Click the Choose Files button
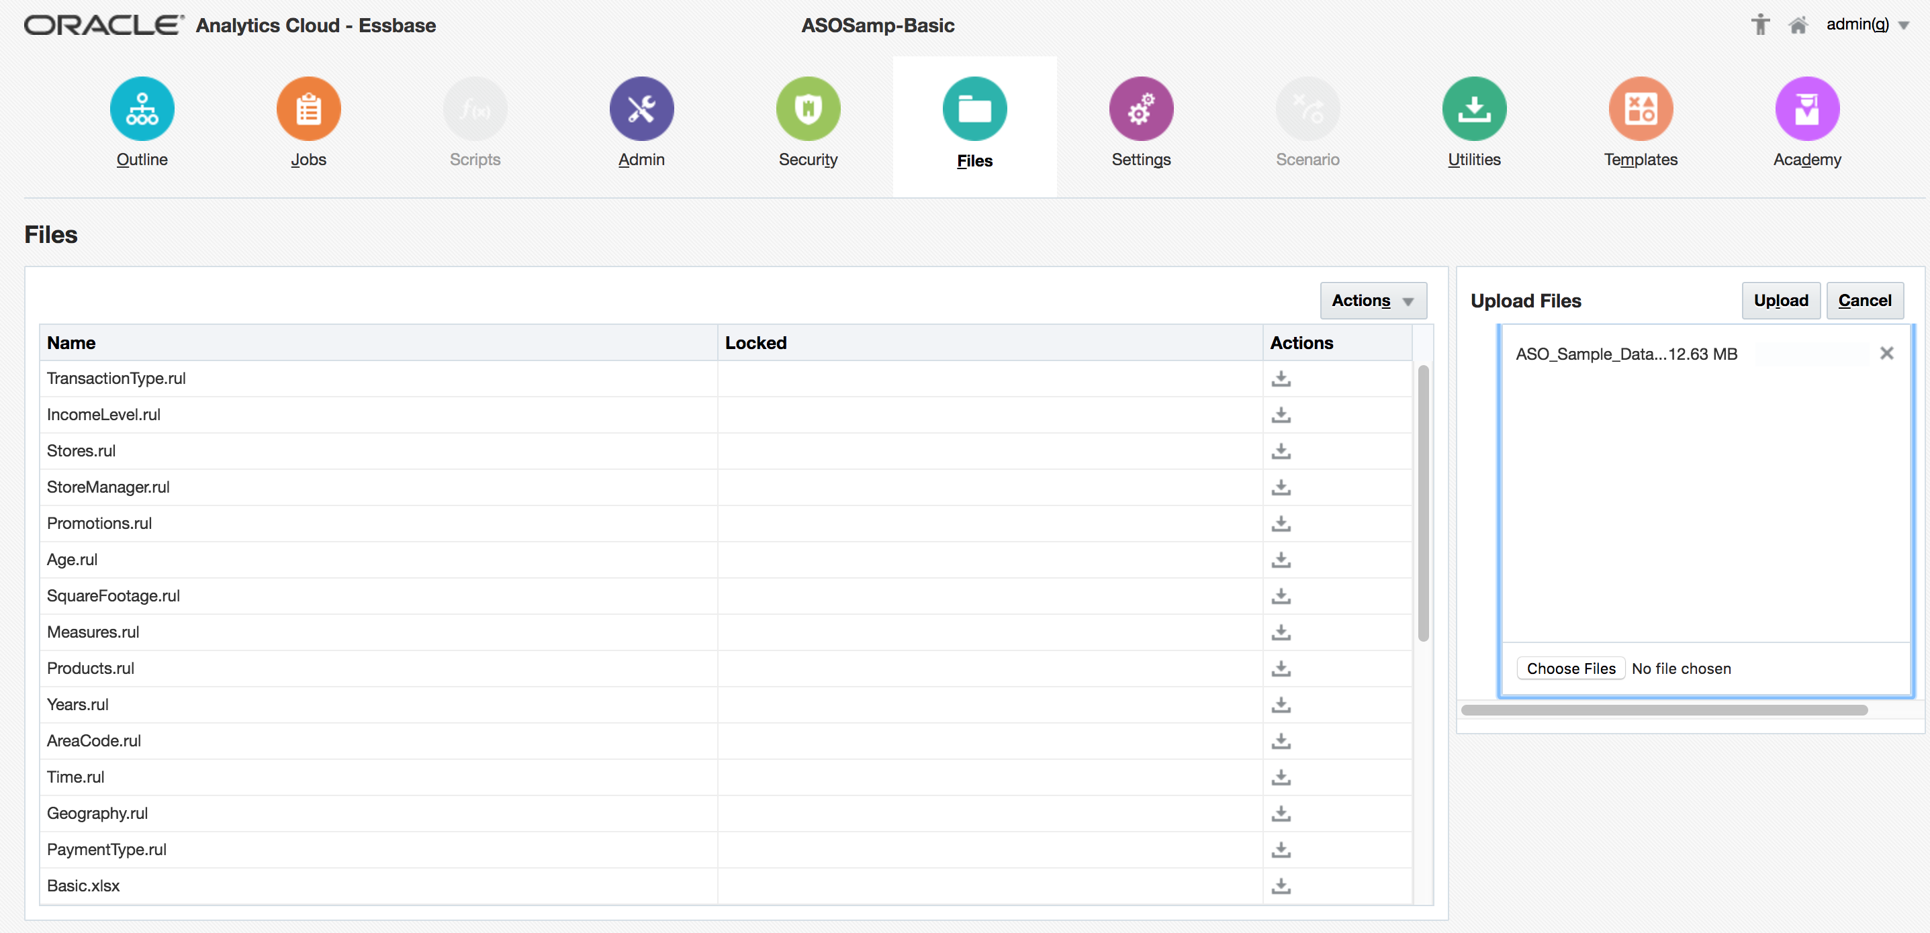Screen dimensions: 1930x933 pos(1570,669)
